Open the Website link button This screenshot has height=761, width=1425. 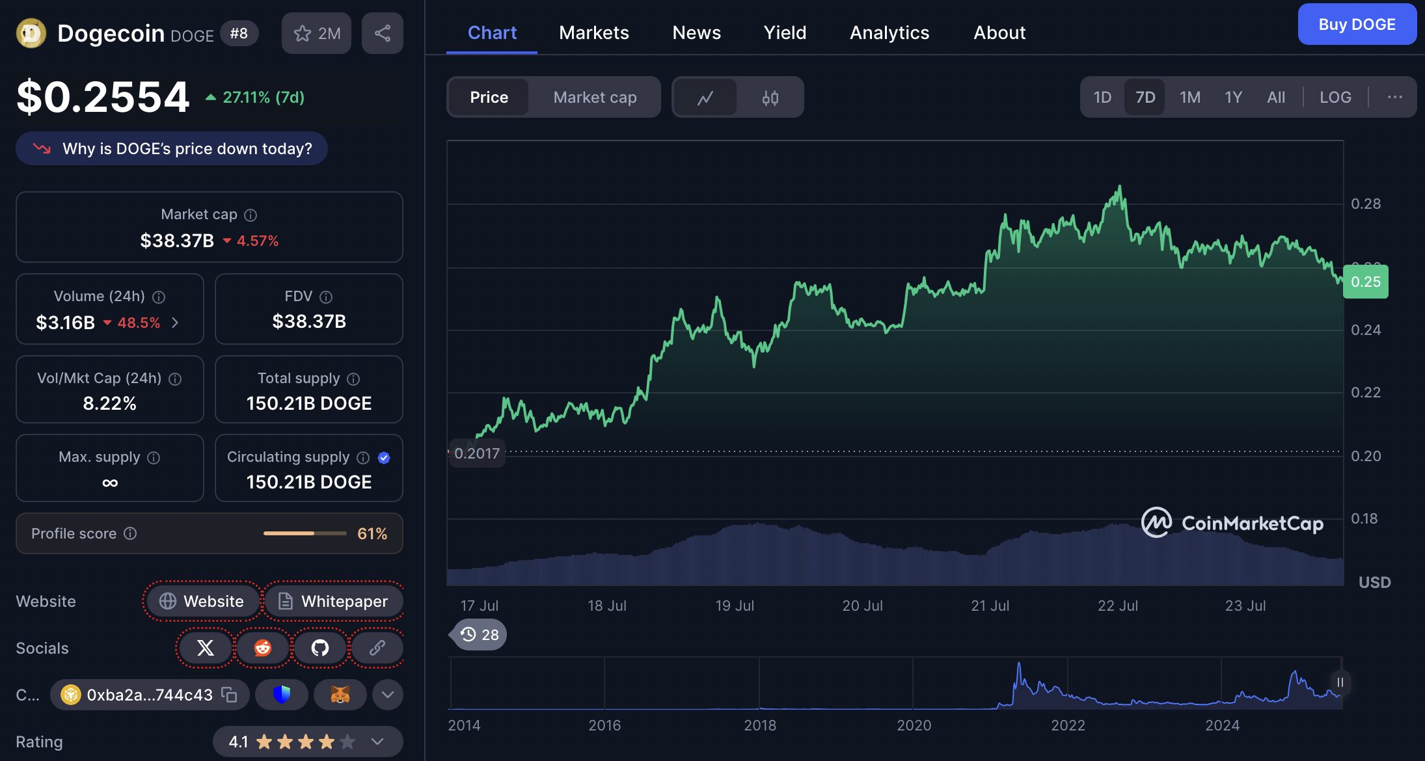pos(202,601)
